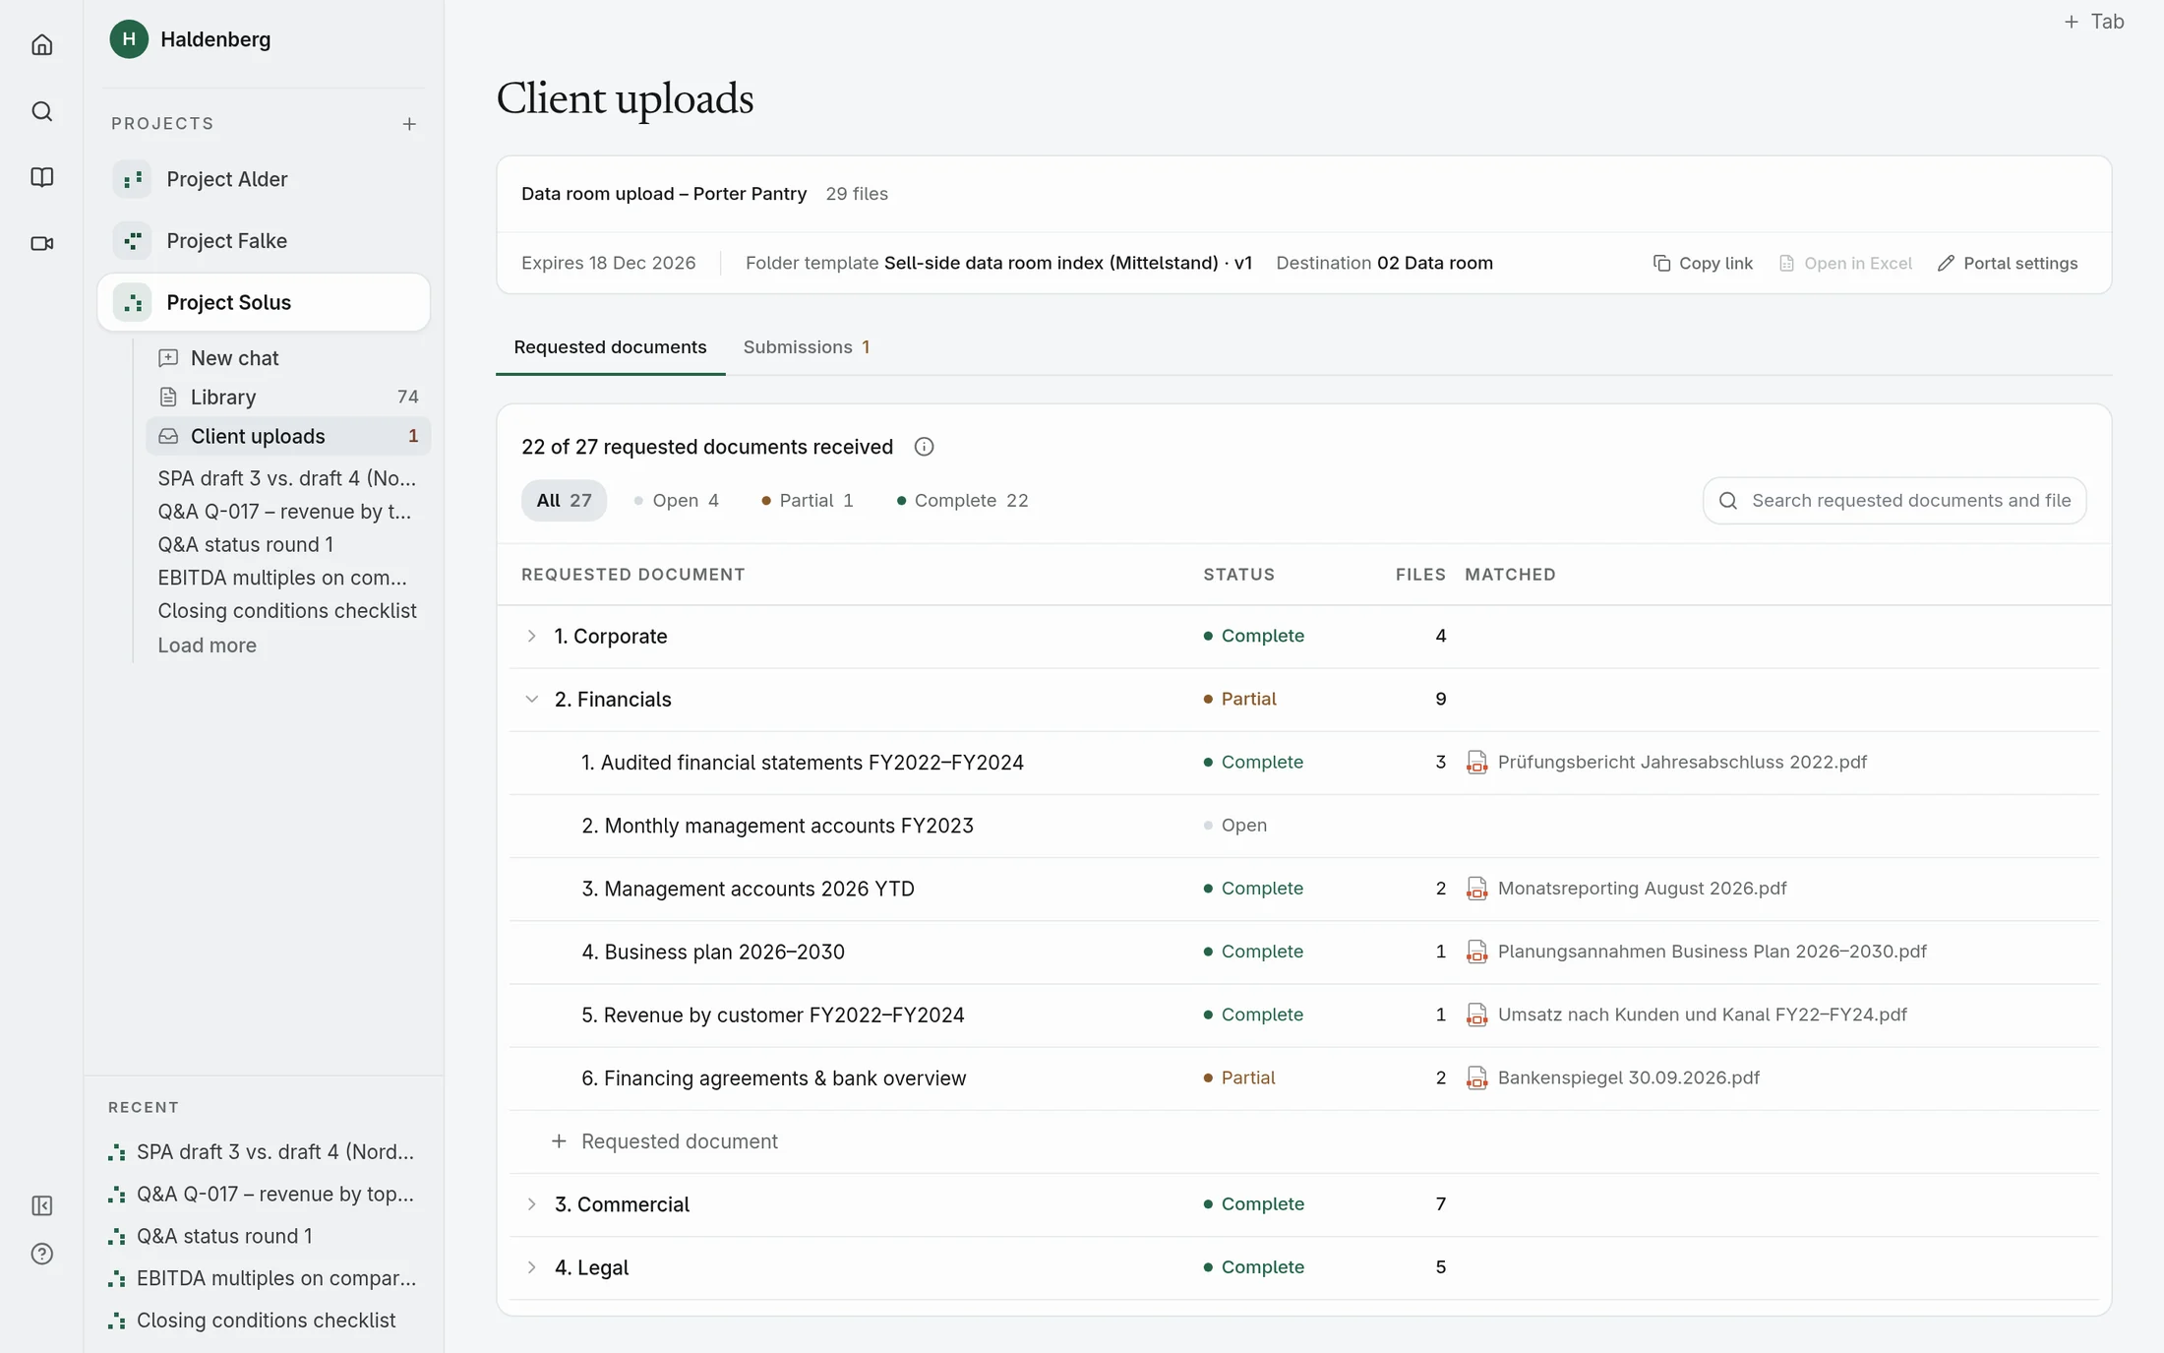Collapse the 2. Financials section

point(531,700)
